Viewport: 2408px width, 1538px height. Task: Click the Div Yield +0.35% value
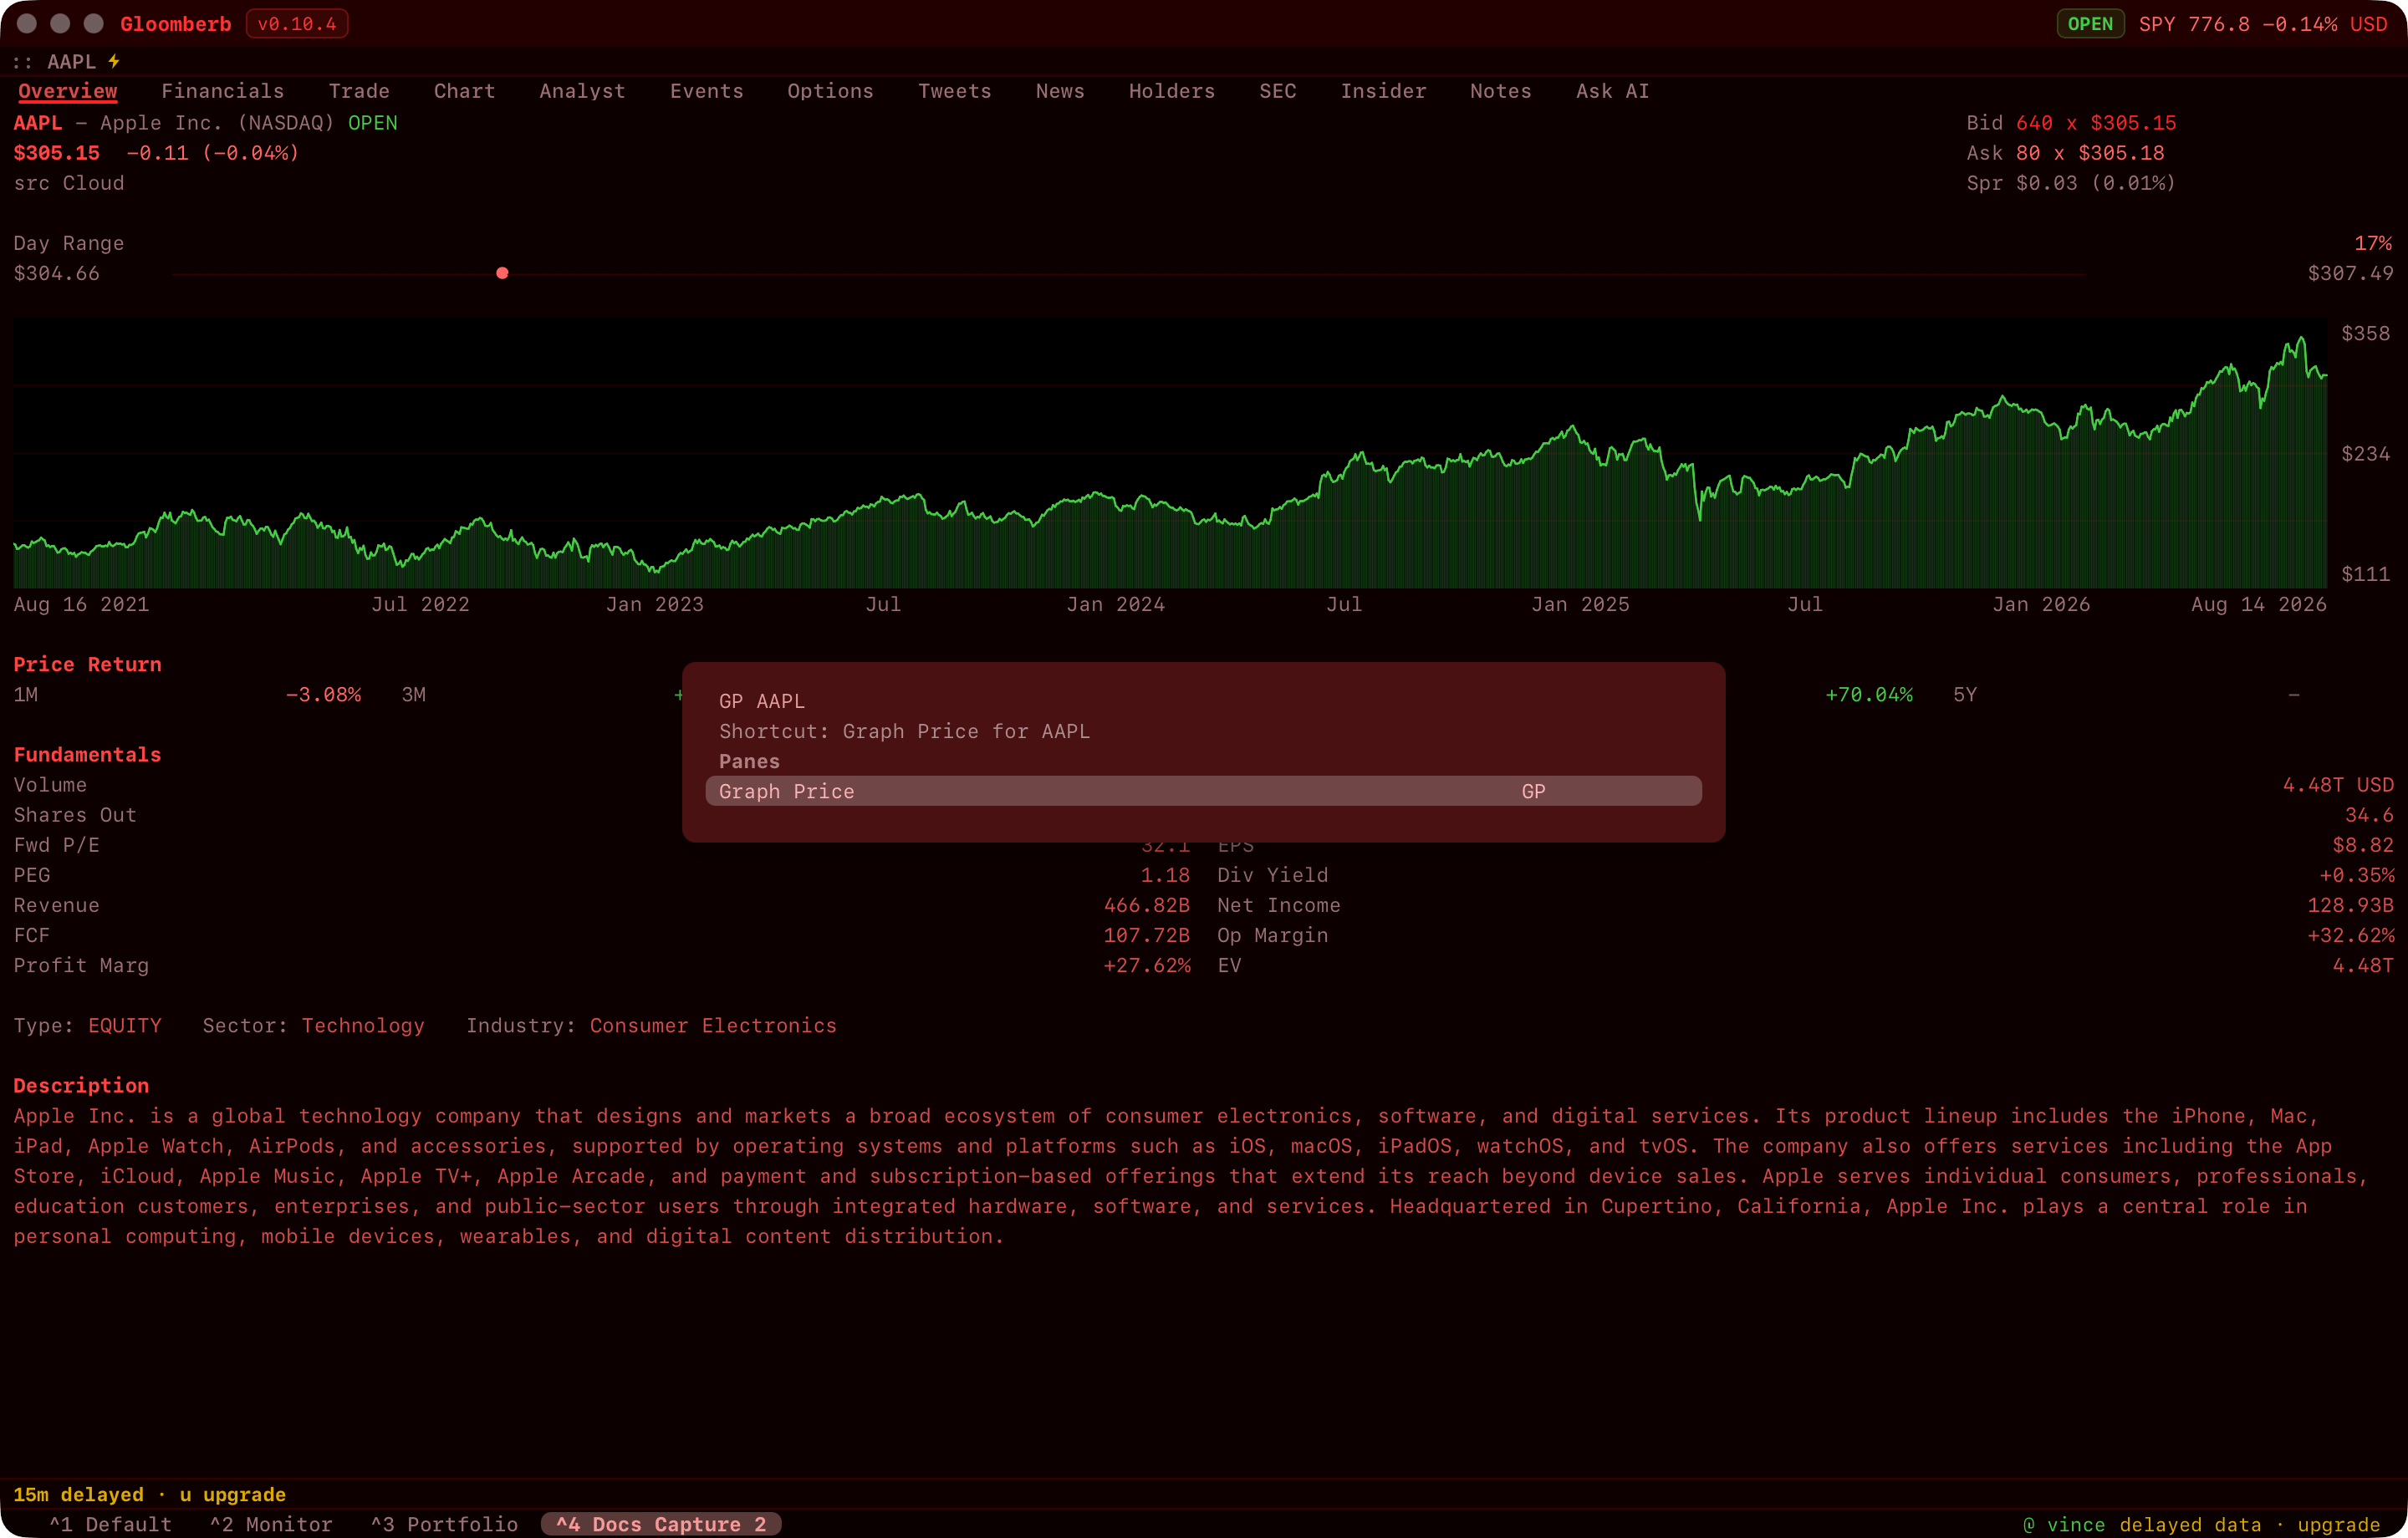click(x=2357, y=875)
